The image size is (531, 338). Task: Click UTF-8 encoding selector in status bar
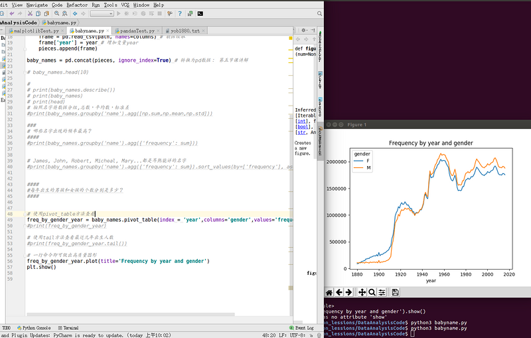[x=297, y=335]
